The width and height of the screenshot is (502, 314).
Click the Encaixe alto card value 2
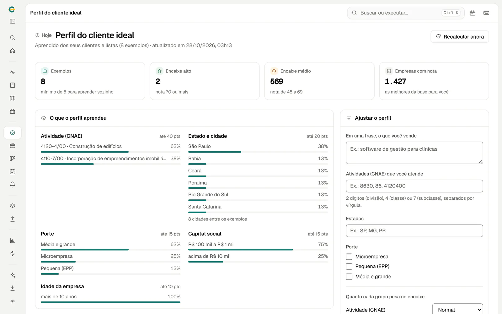(158, 82)
